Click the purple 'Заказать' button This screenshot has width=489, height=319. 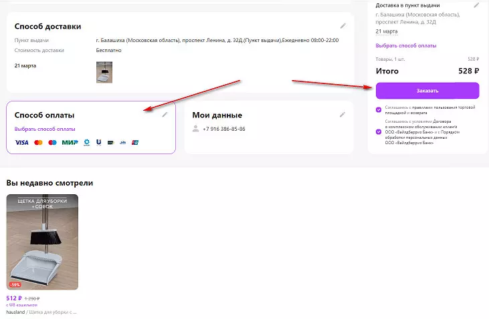click(x=427, y=91)
